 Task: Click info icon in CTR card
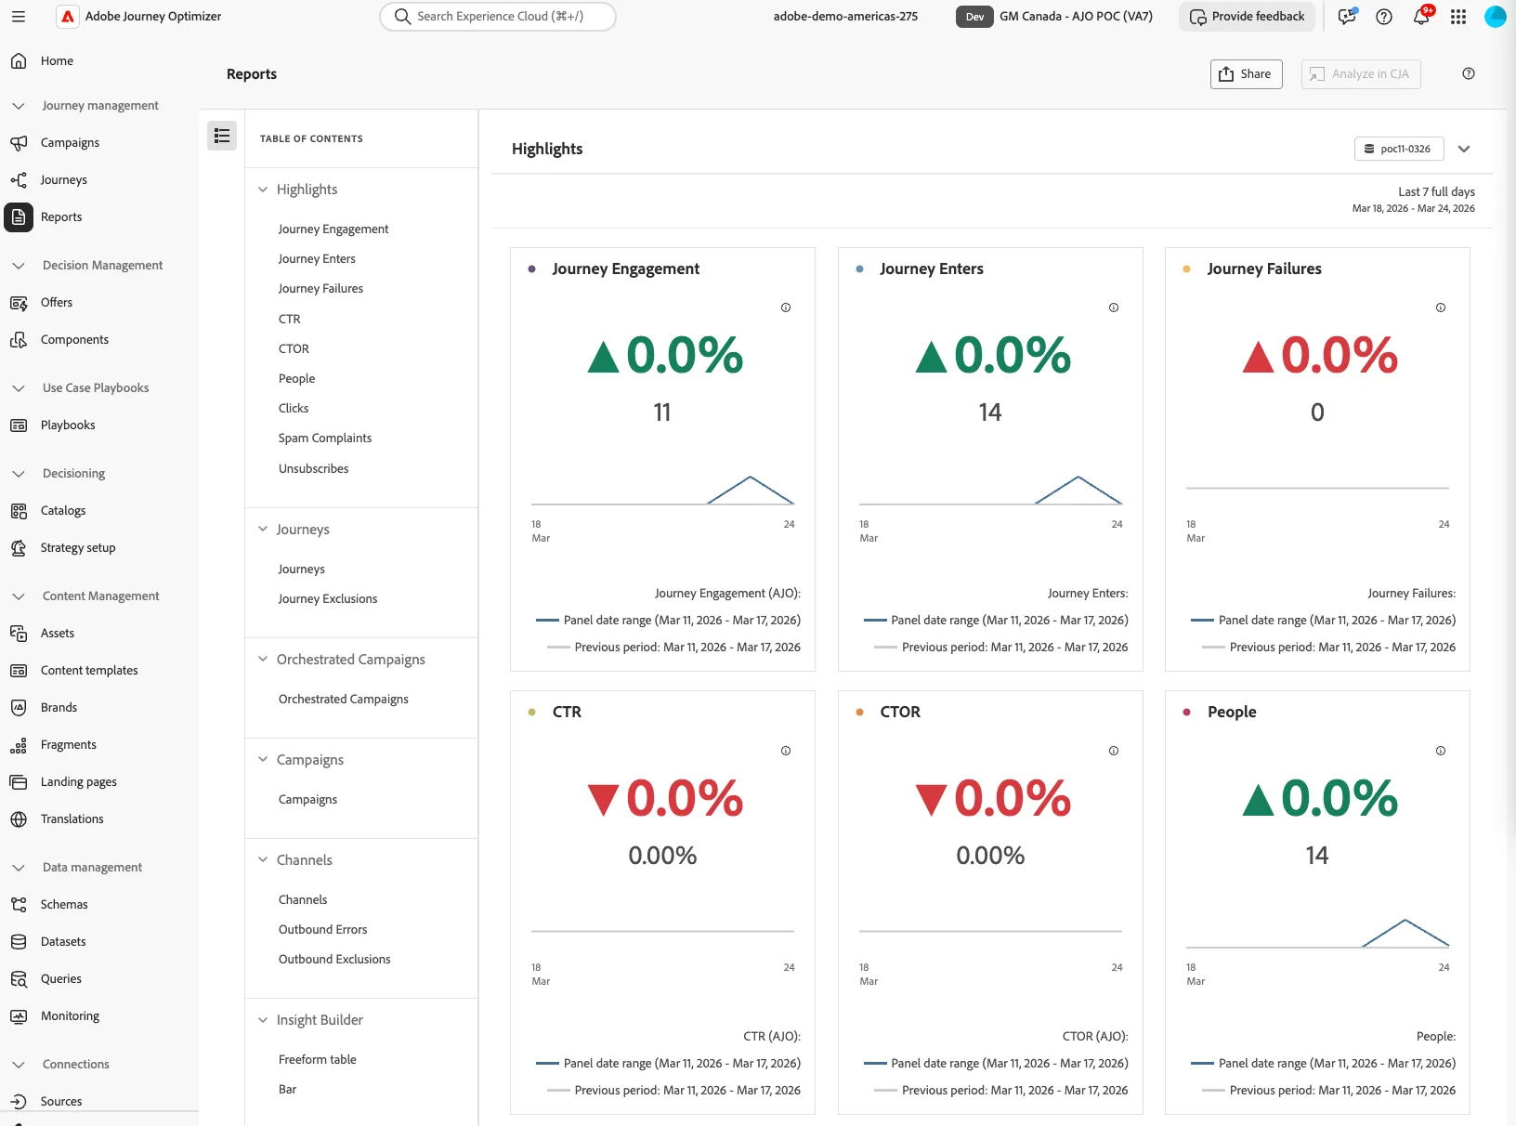point(786,751)
